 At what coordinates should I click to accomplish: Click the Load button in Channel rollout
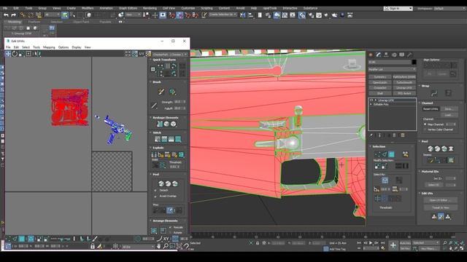pos(449,115)
